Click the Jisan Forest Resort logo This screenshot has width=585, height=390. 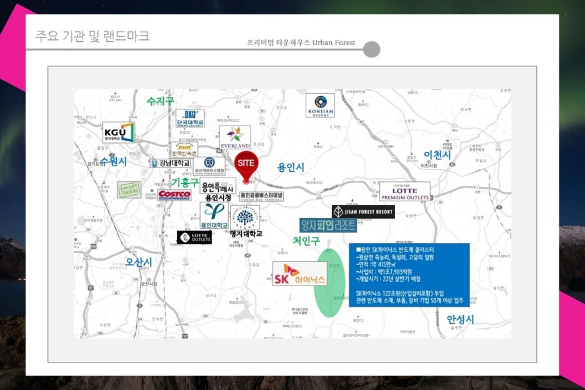coord(363,212)
